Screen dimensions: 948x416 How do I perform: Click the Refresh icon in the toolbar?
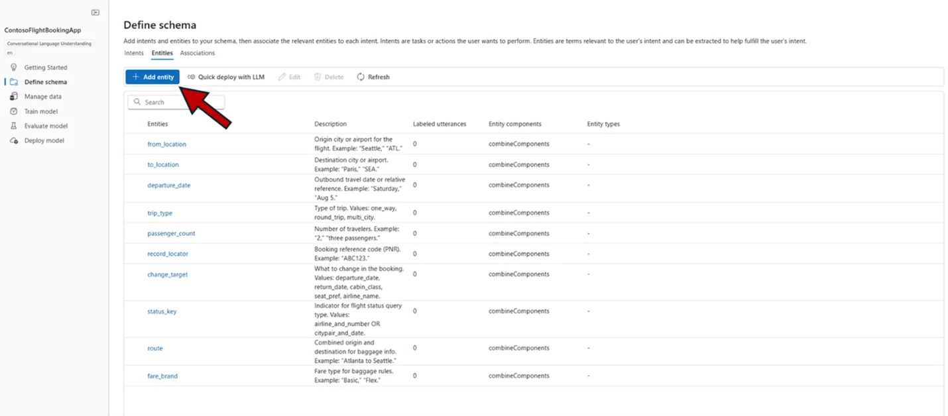pyautogui.click(x=360, y=76)
